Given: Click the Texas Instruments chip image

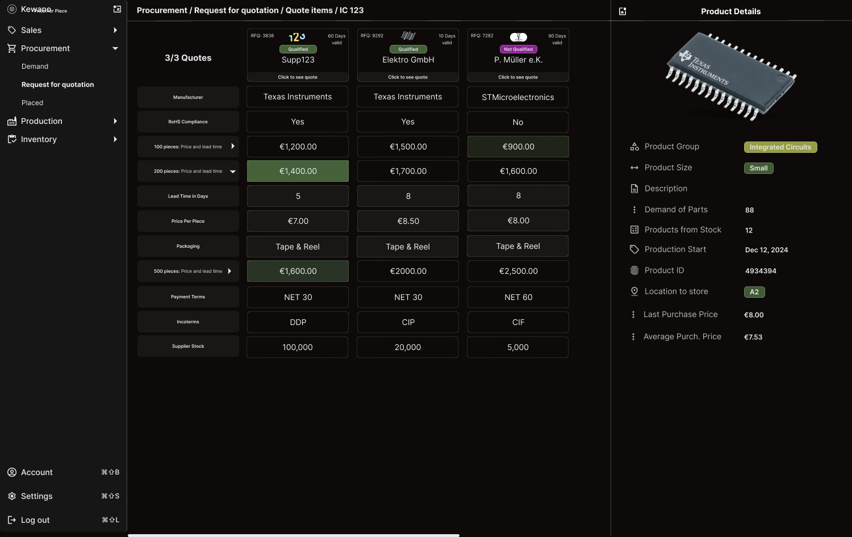Looking at the screenshot, I should tap(731, 76).
